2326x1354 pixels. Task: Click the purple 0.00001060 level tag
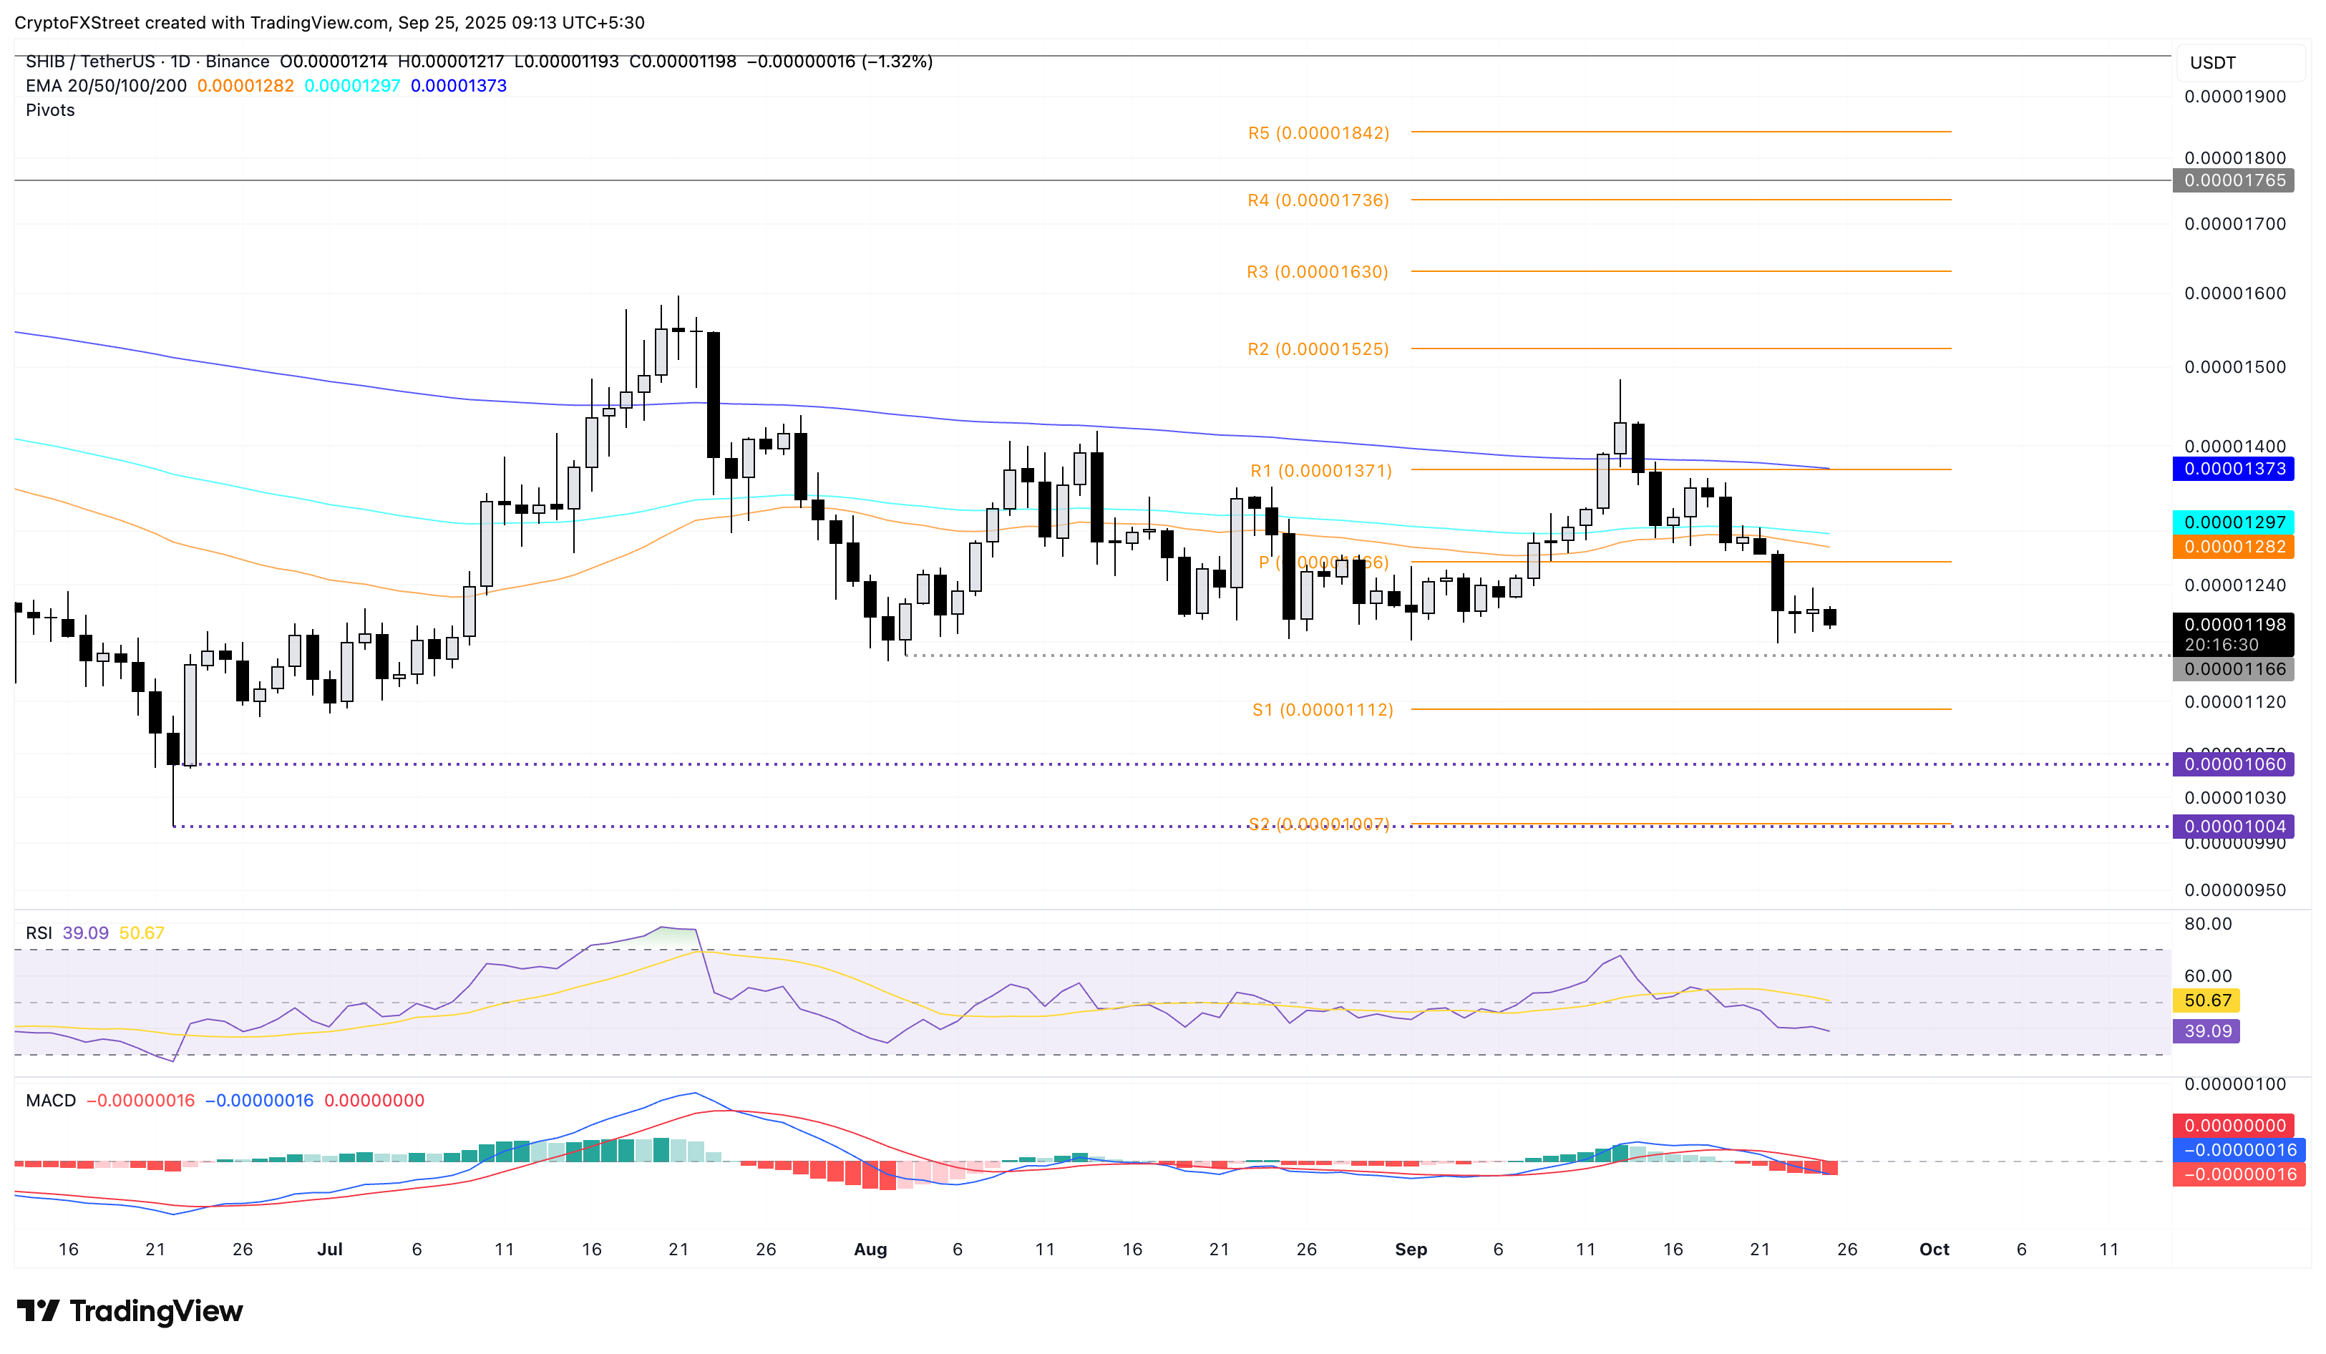click(2234, 764)
